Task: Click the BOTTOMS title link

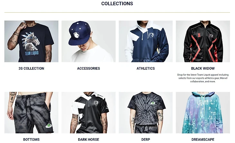Action: (x=31, y=139)
